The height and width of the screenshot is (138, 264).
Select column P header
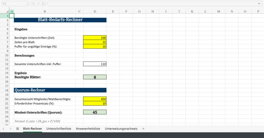click(x=258, y=12)
